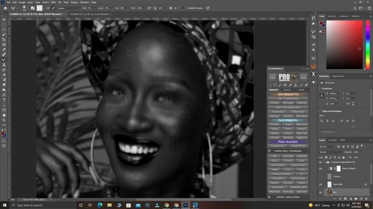Open Search icon at top right
Image resolution: width=373 pixels, height=209 pixels.
tap(355, 8)
